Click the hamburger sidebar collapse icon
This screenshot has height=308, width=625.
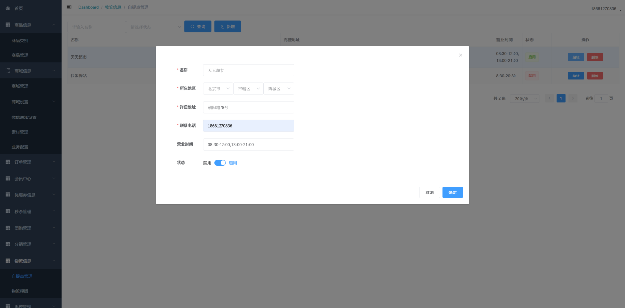[69, 7]
